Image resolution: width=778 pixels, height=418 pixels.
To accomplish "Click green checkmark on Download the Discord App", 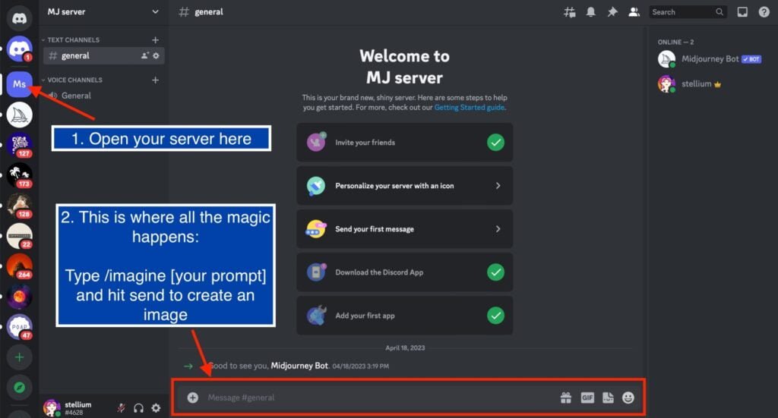I will click(x=495, y=272).
